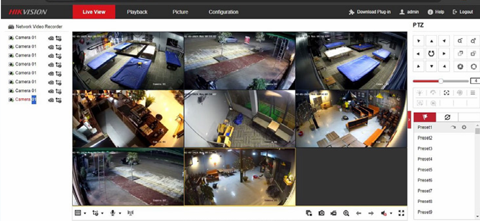This screenshot has height=221, width=480.
Task: Enable digital zoom magnifier in bottom toolbar
Action: (x=346, y=213)
